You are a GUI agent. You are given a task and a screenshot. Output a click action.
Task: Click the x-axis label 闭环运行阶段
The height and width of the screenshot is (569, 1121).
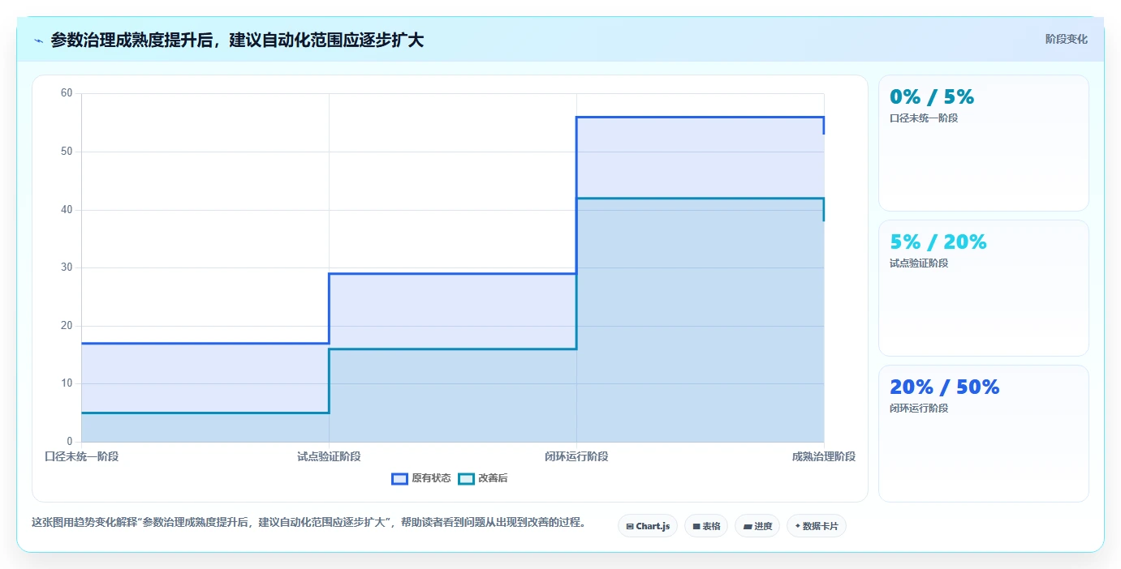(x=576, y=456)
